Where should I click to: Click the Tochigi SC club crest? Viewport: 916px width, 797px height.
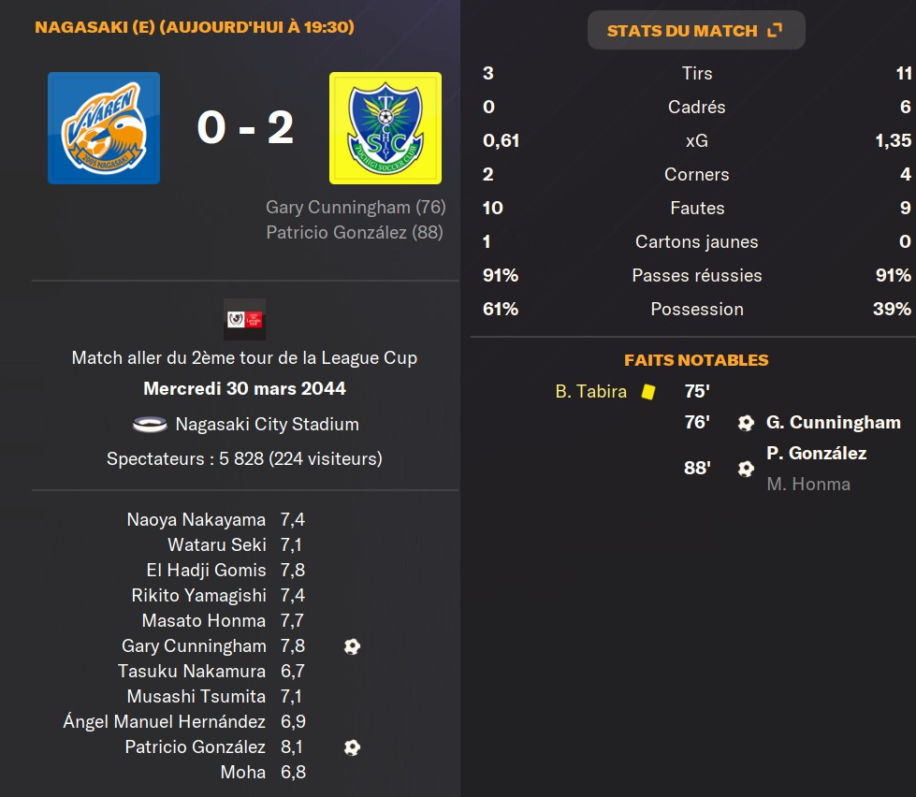point(385,128)
